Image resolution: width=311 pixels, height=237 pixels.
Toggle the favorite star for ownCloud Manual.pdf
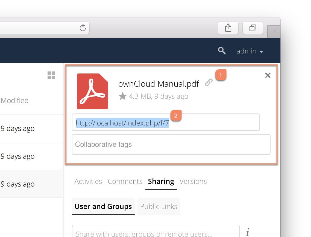122,96
